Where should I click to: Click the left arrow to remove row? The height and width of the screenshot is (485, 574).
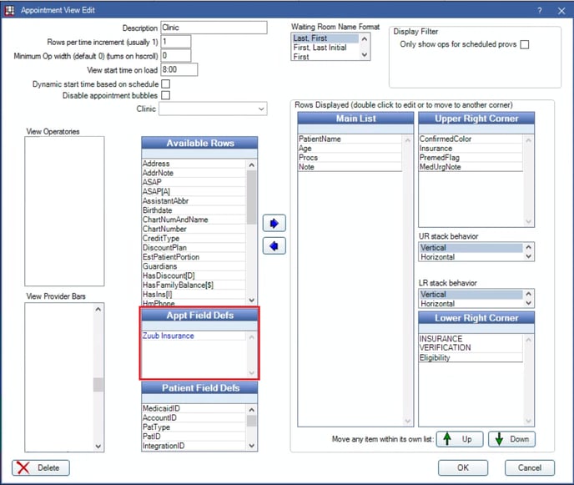pos(274,246)
